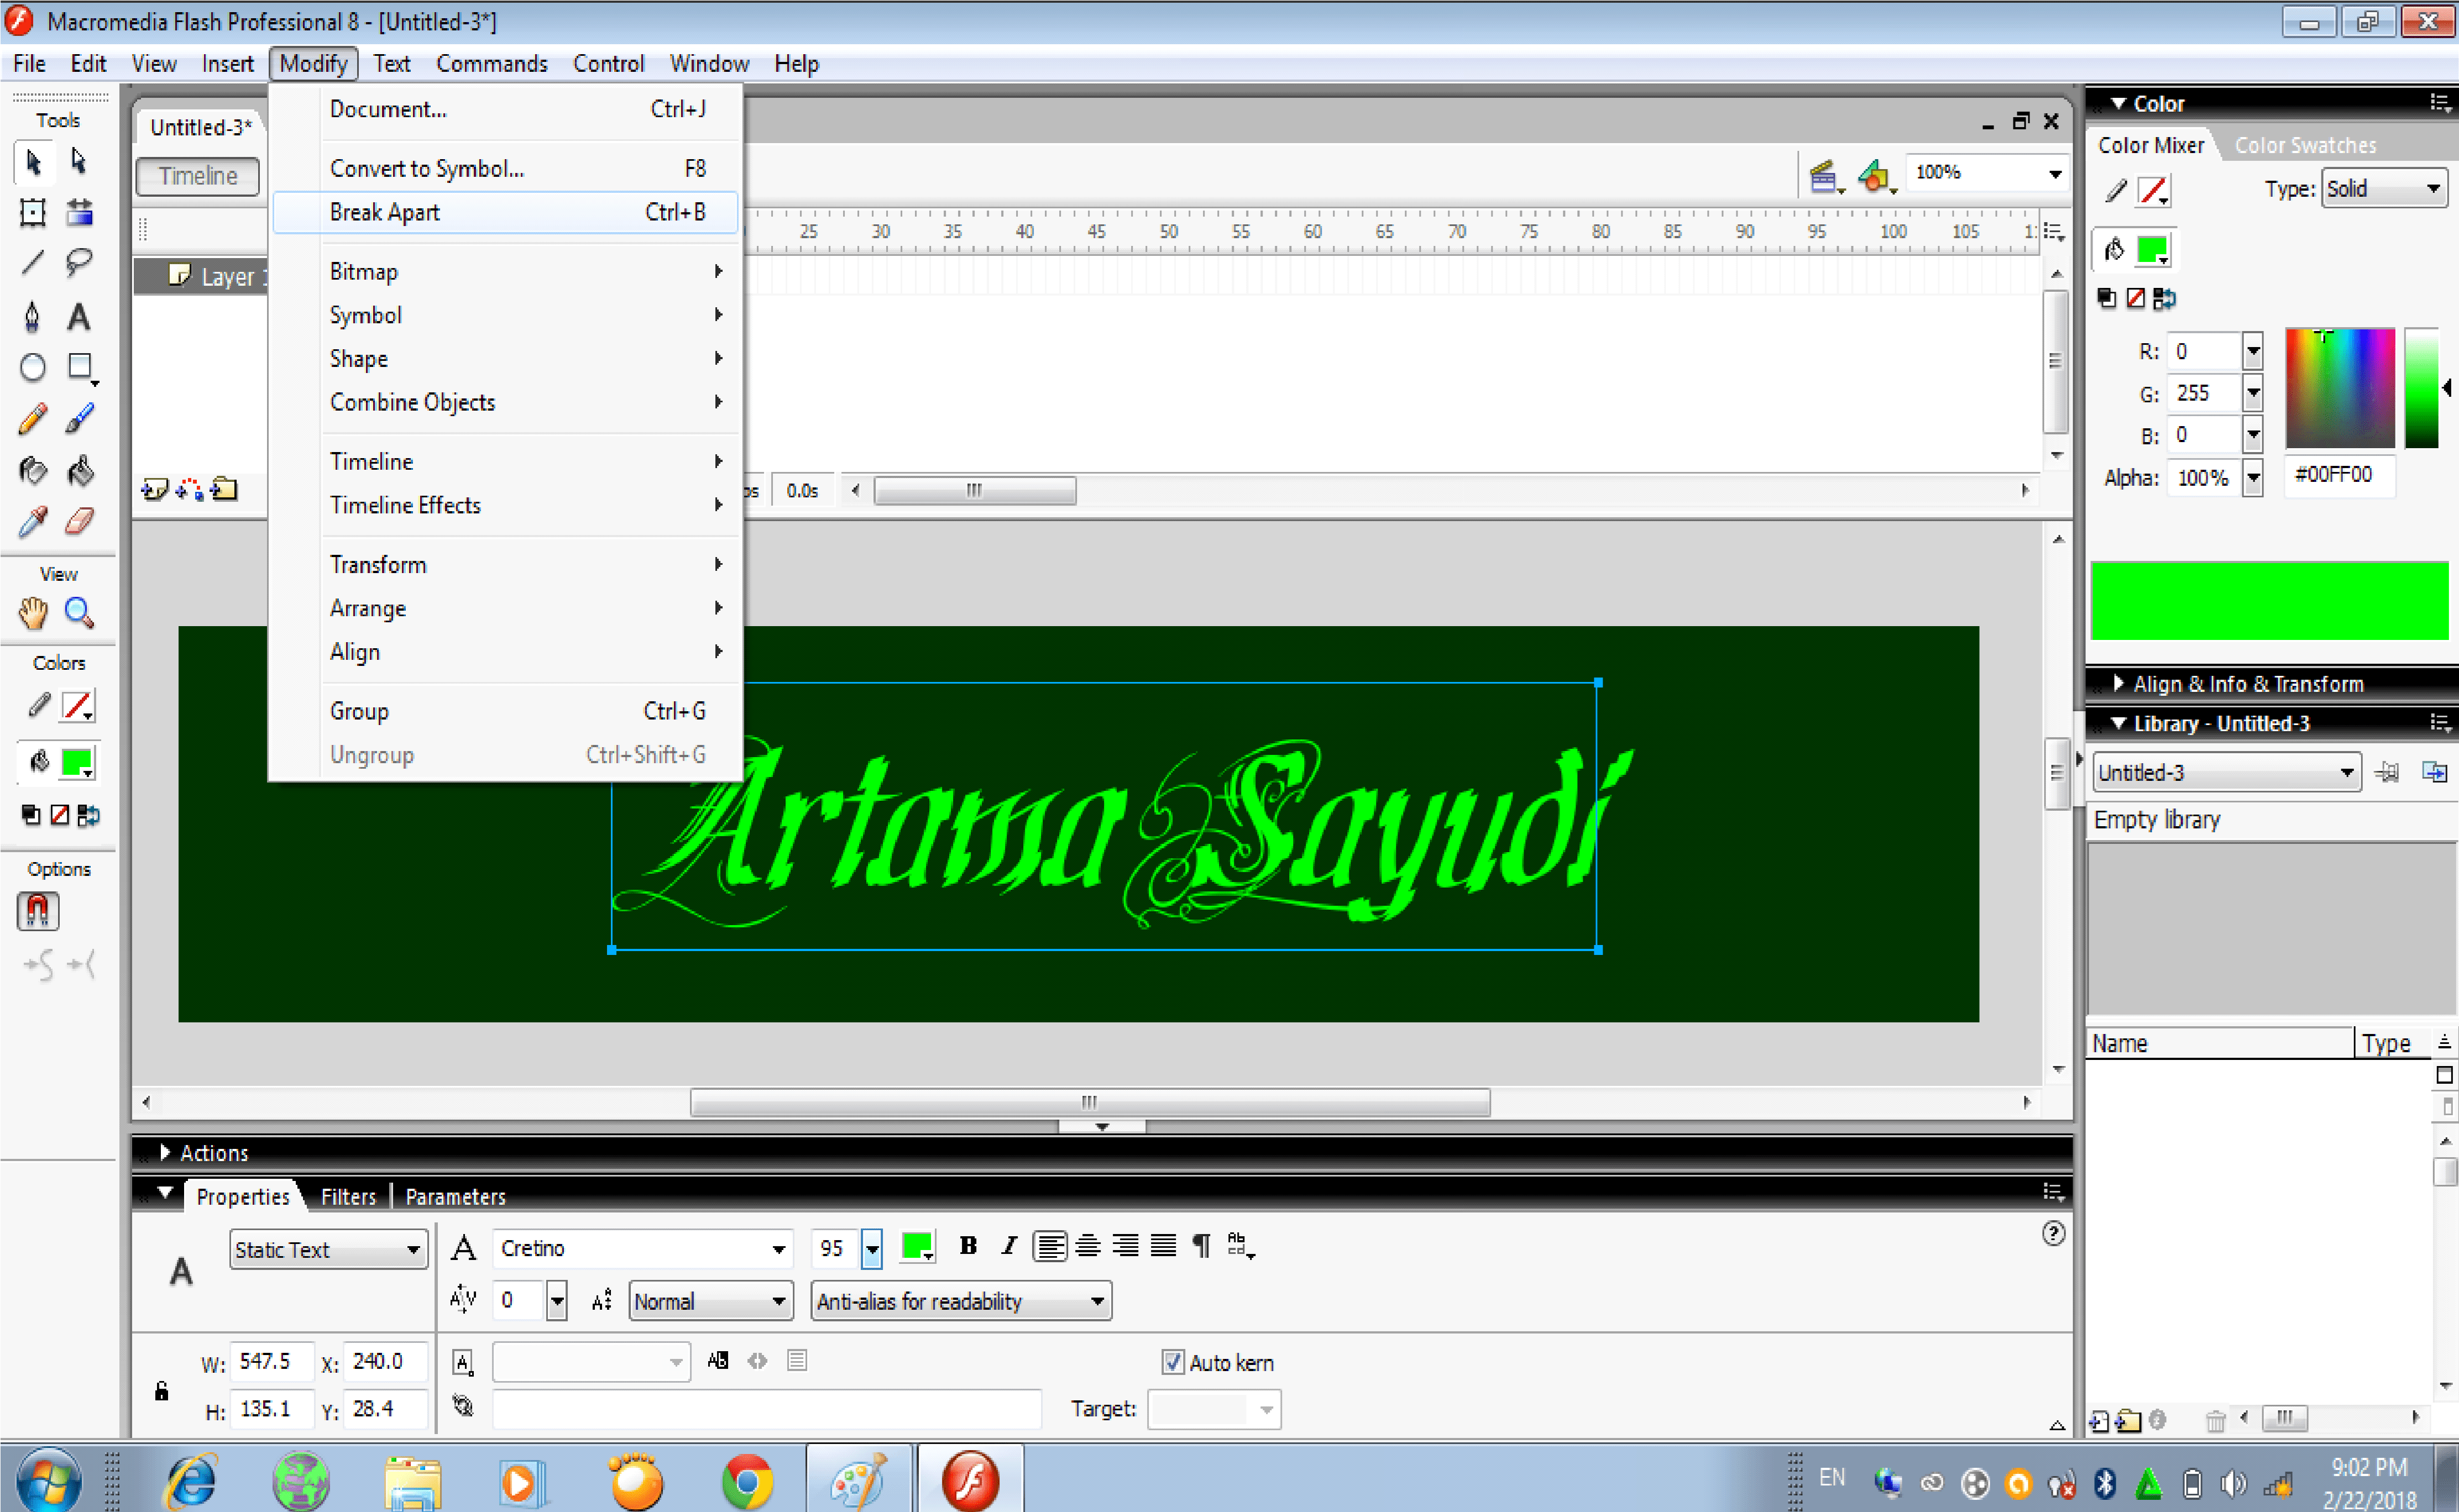Image resolution: width=2459 pixels, height=1512 pixels.
Task: Select the Eyedropper tool
Action: [32, 521]
